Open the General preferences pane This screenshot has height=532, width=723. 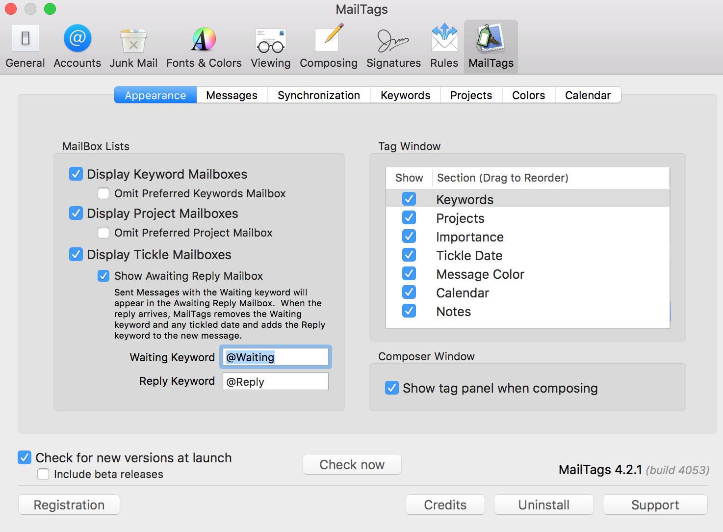click(25, 47)
